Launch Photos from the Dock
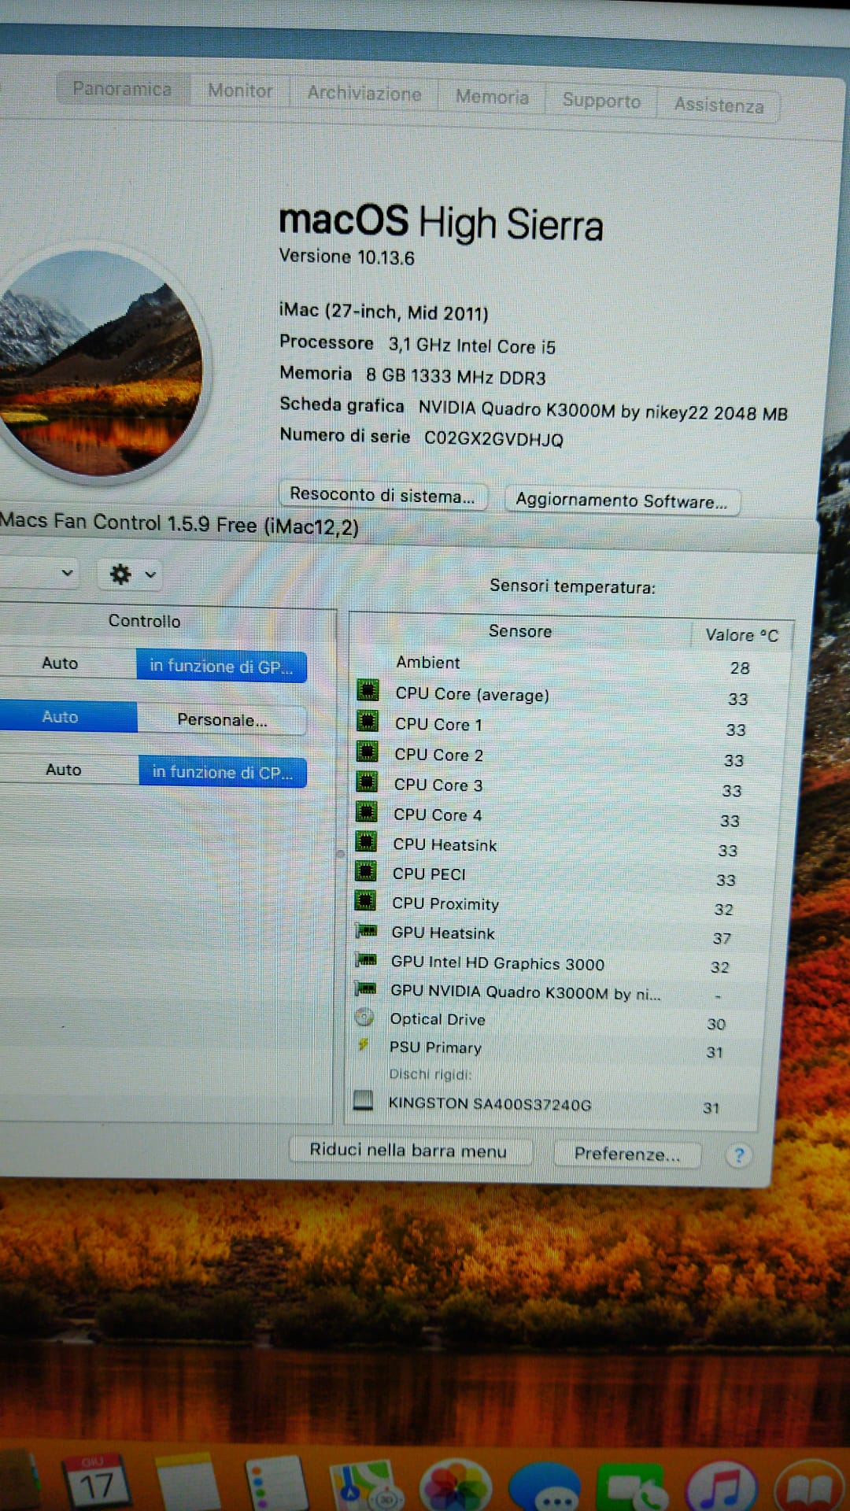 click(455, 1487)
